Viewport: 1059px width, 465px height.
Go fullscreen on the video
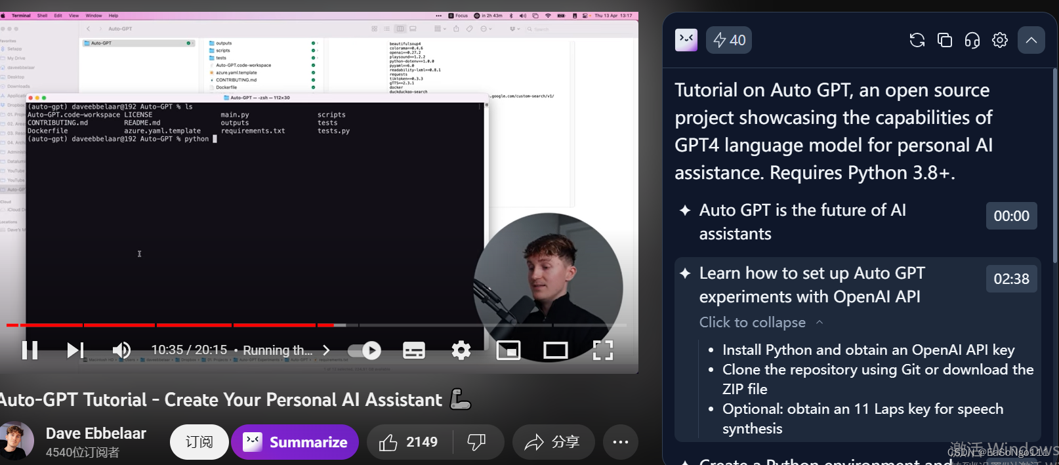click(x=602, y=350)
